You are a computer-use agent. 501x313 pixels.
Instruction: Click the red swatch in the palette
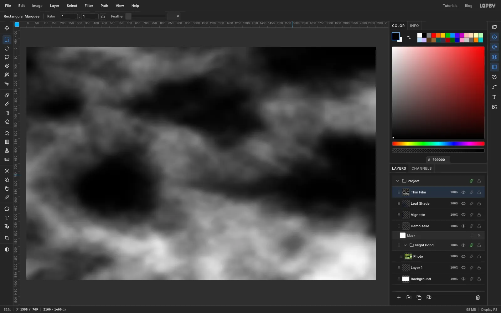(x=434, y=35)
